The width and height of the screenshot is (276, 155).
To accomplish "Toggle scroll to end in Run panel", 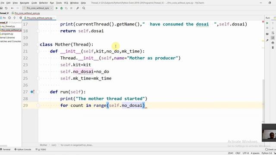I will 273,37.
